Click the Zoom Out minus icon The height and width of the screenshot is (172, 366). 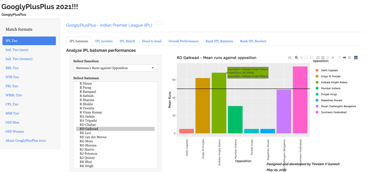point(323,58)
